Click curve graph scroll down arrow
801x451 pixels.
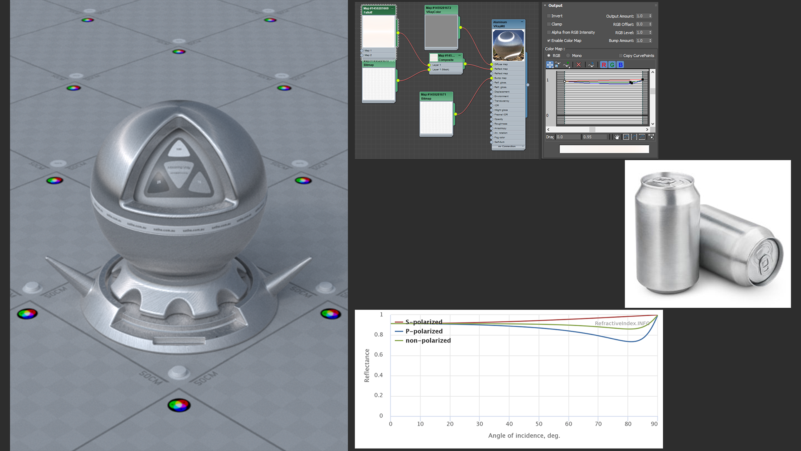[653, 124]
